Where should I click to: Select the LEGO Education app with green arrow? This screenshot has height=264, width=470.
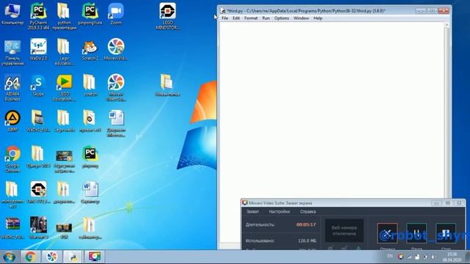(64, 88)
